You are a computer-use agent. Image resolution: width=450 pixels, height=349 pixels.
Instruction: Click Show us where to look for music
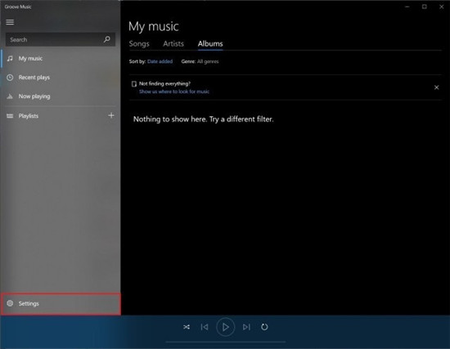click(x=174, y=92)
